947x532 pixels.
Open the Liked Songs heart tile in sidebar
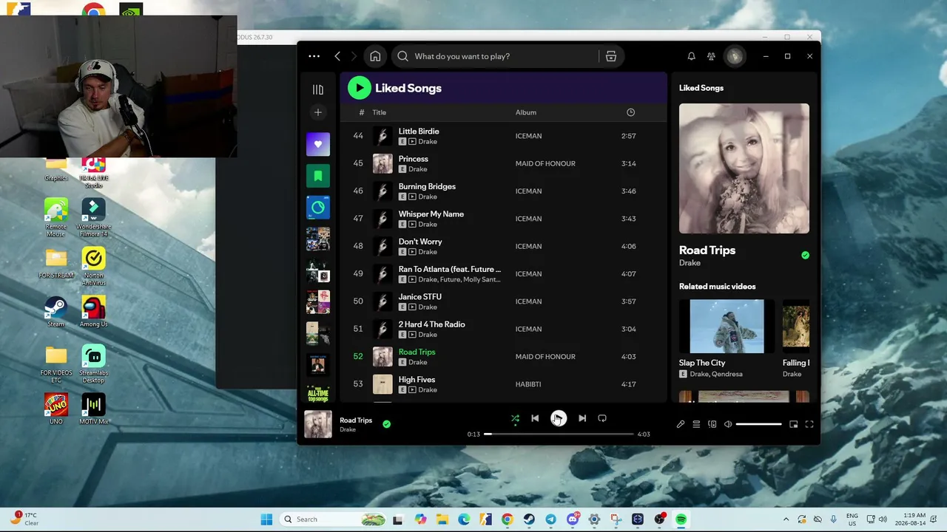(x=318, y=144)
